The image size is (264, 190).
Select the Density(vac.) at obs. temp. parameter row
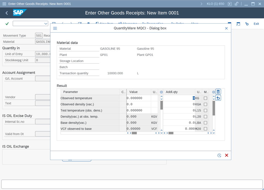pos(90,117)
